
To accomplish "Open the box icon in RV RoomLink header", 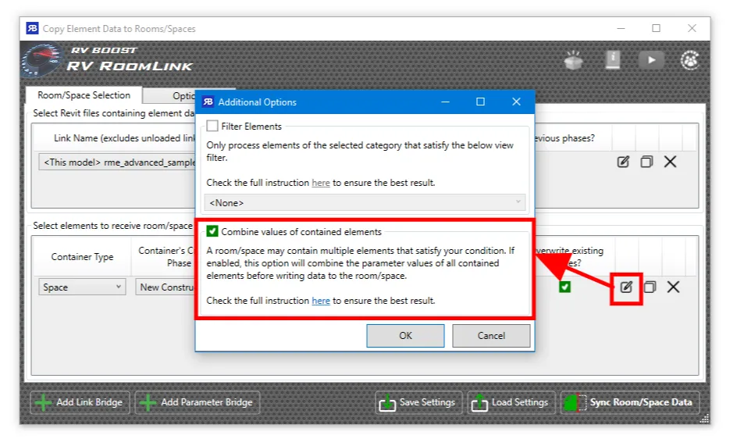I will [574, 60].
